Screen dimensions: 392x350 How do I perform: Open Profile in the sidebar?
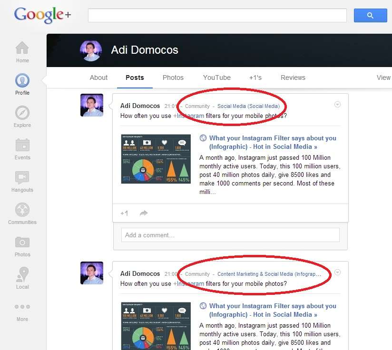(22, 84)
